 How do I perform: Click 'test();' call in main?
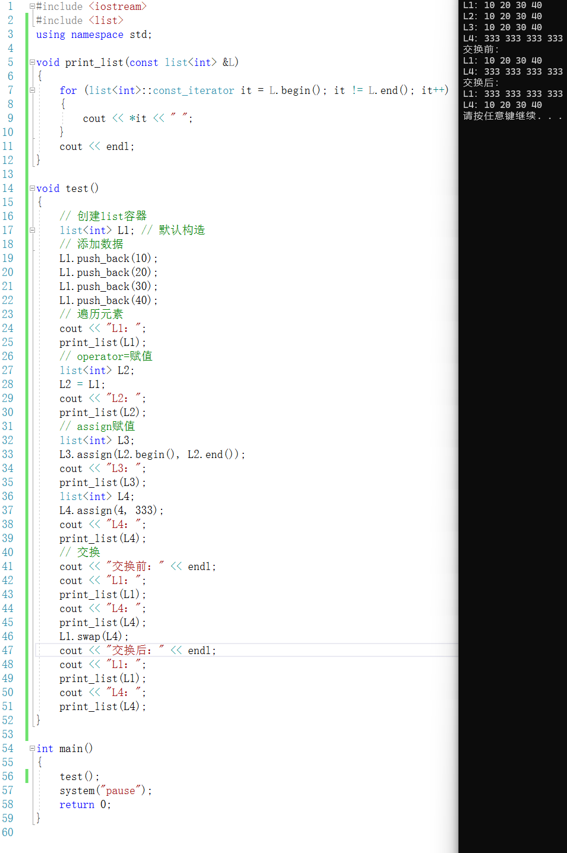click(79, 777)
